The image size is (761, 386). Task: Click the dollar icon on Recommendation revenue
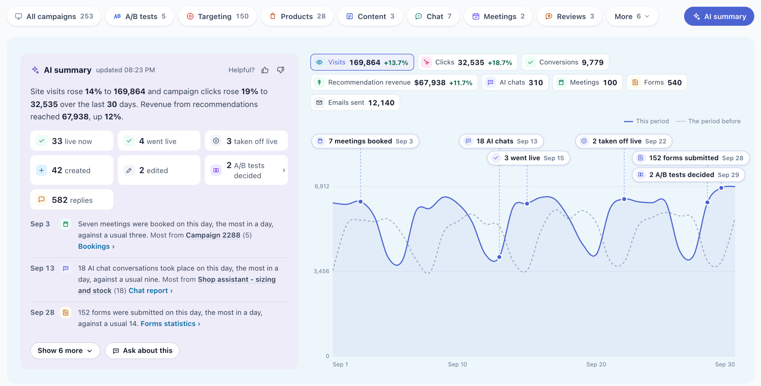coord(319,82)
